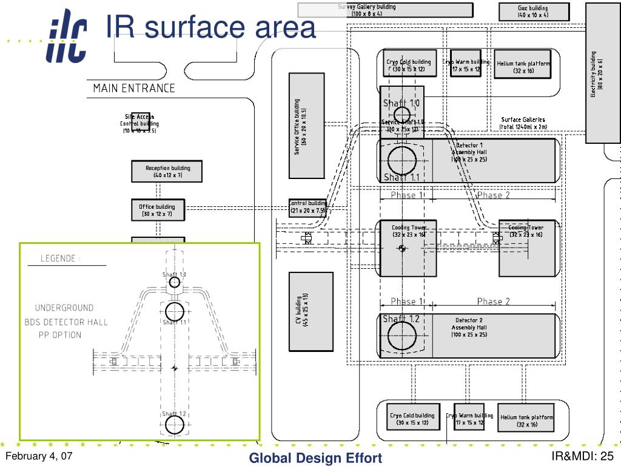Click the "BDS DETECTOR HALL" legend text
Viewport: 621px width, 466px height.
pyautogui.click(x=66, y=322)
